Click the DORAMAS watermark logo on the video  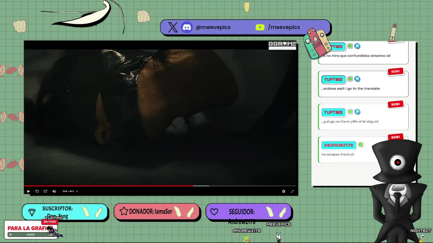(x=282, y=45)
